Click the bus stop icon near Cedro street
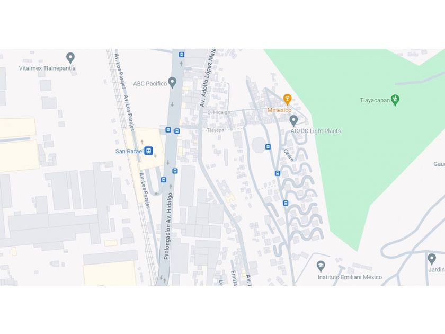Viewport: 445px width, 334px height. pos(278,173)
